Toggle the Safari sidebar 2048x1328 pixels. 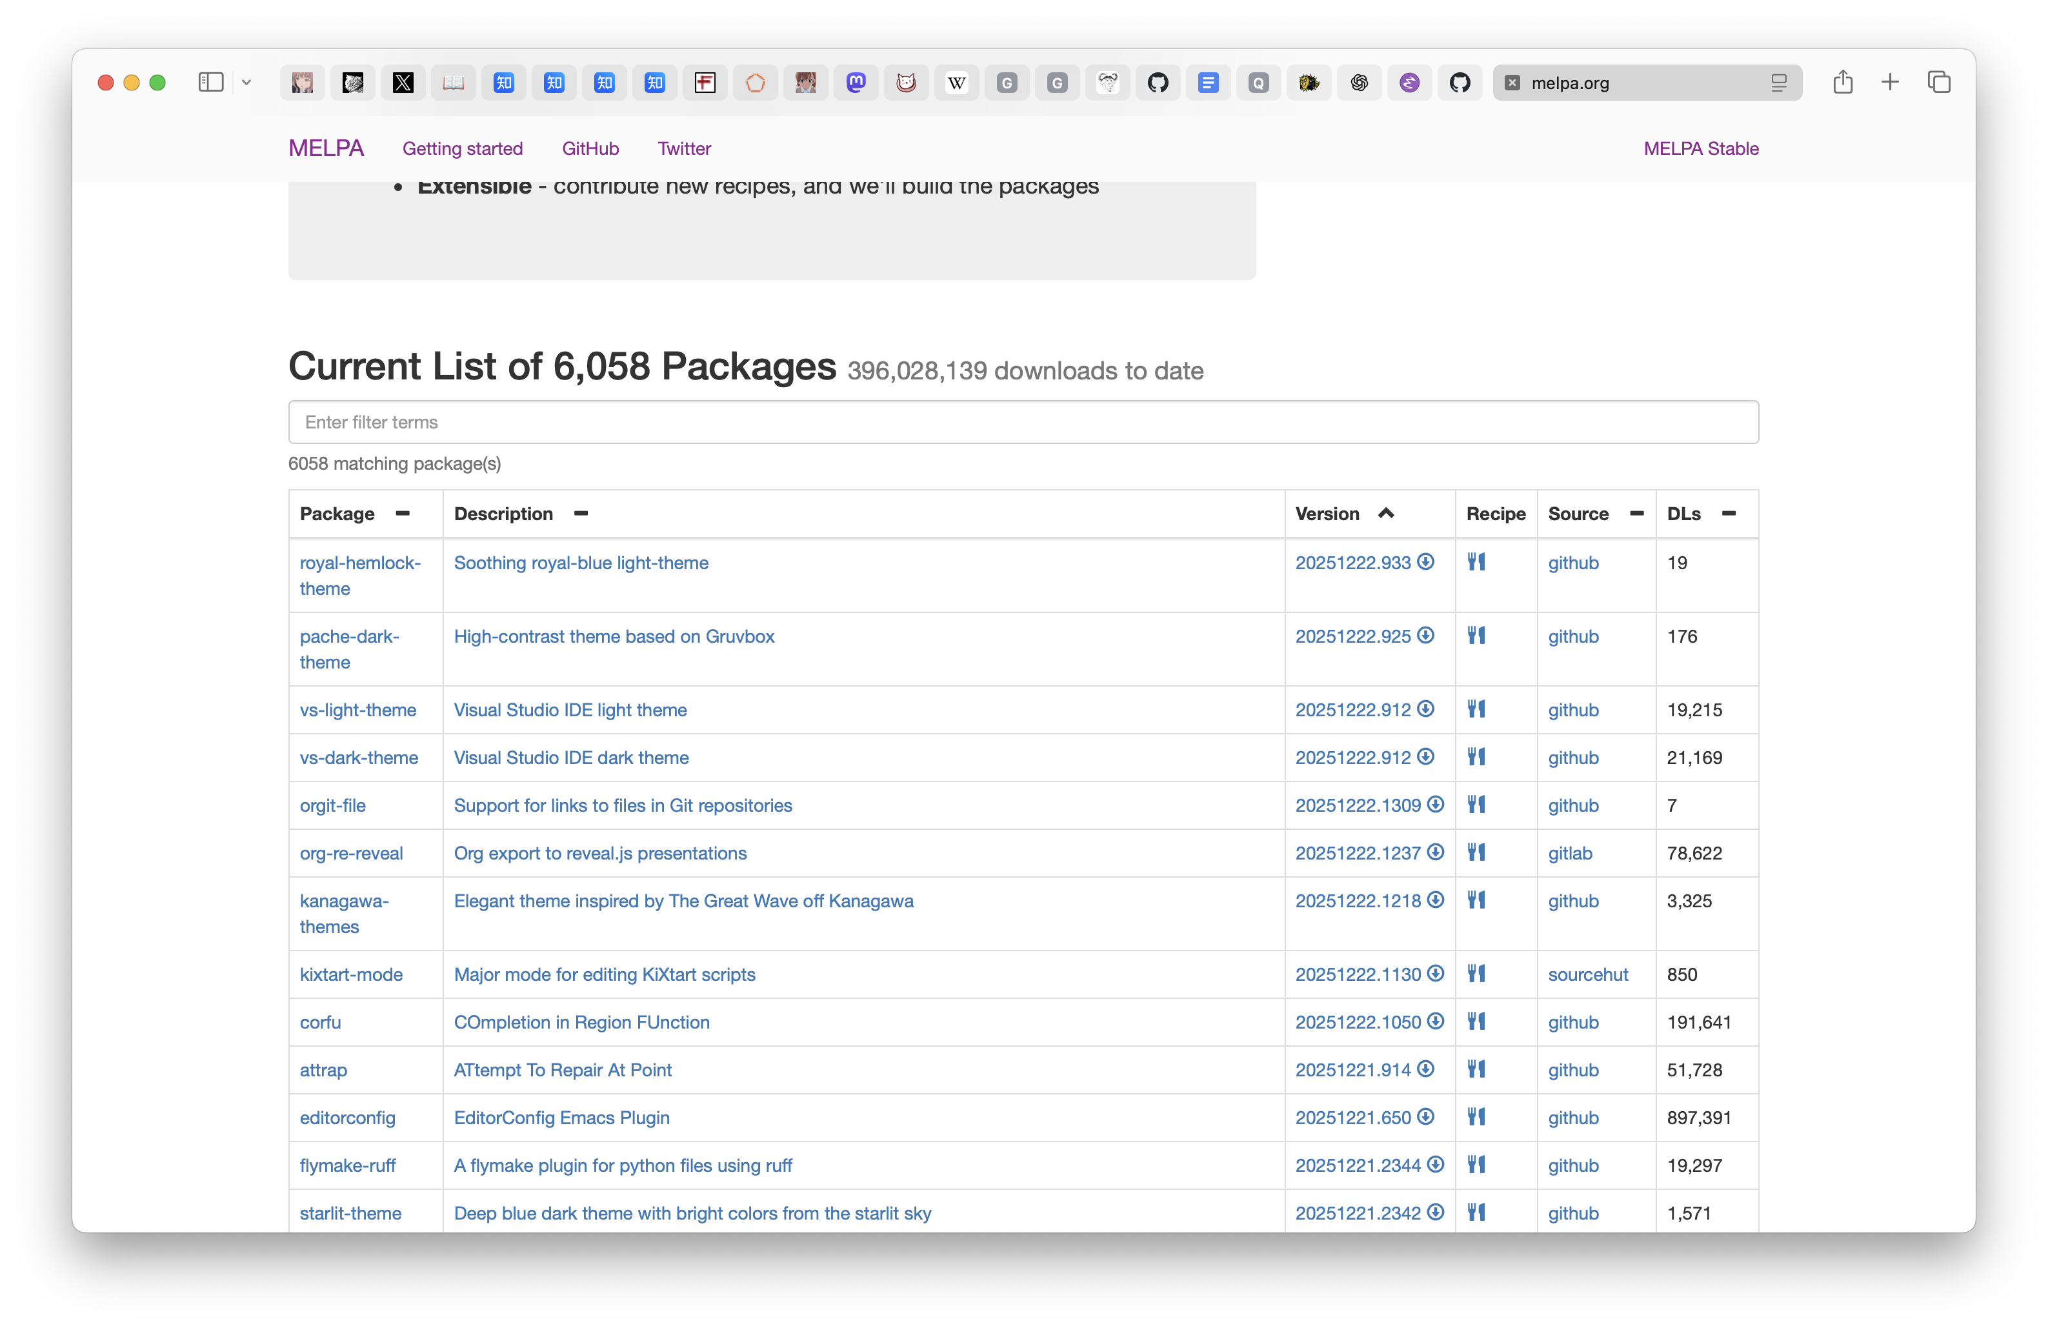211,83
